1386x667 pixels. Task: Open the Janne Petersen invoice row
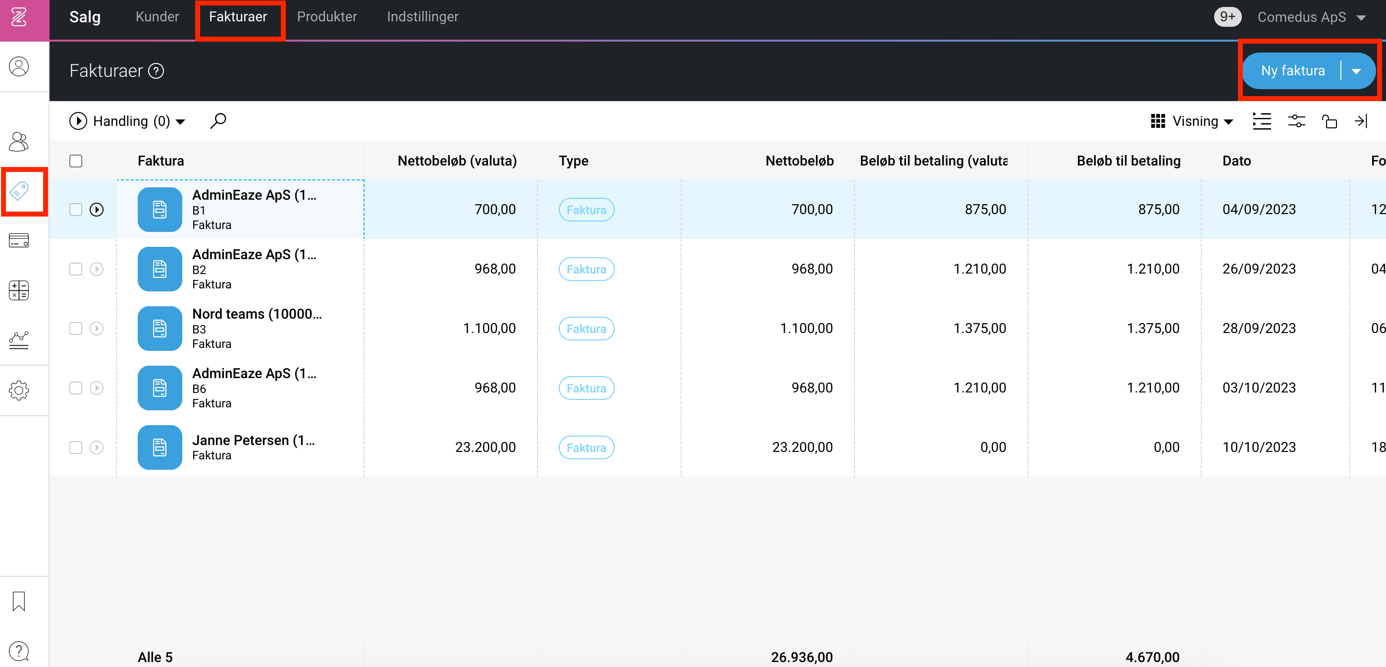[718, 447]
